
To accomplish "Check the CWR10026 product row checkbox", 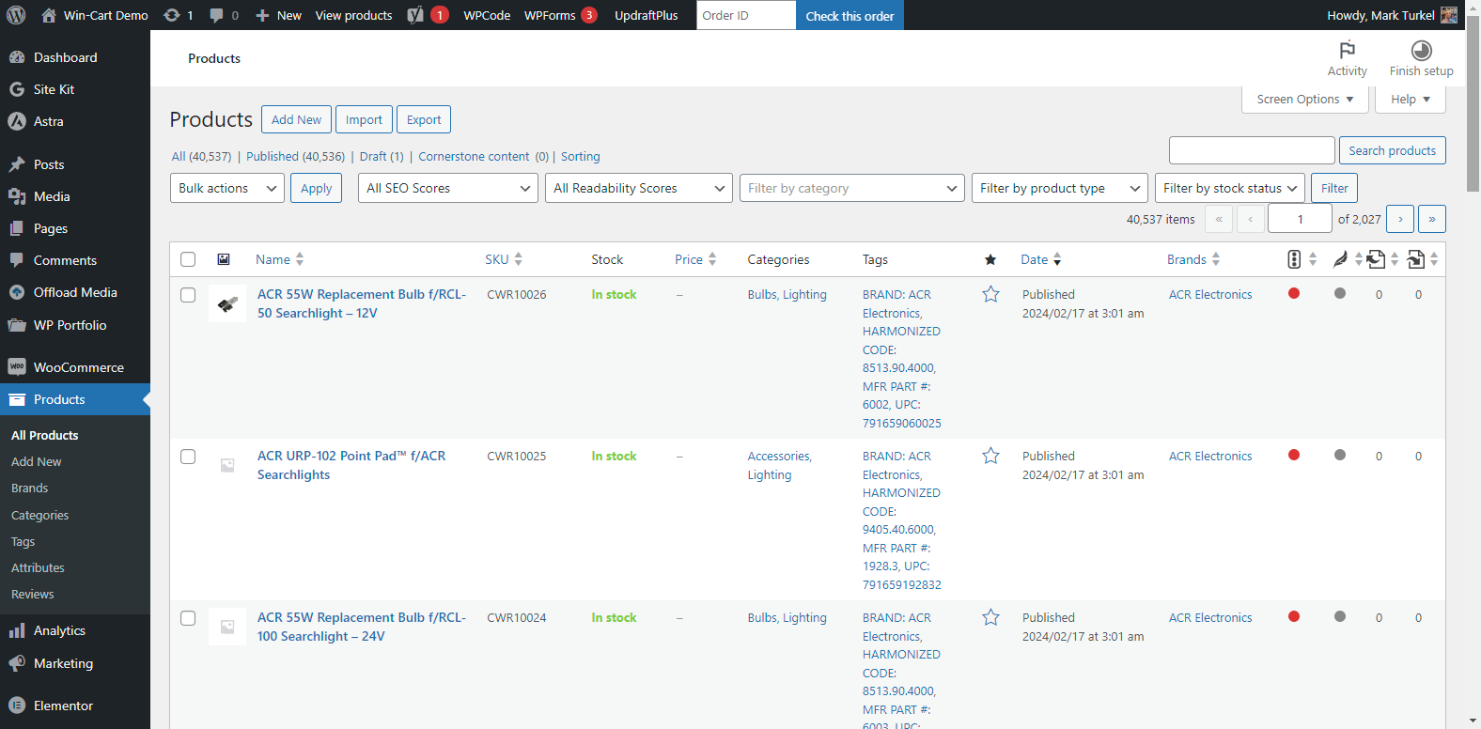I will pyautogui.click(x=188, y=295).
